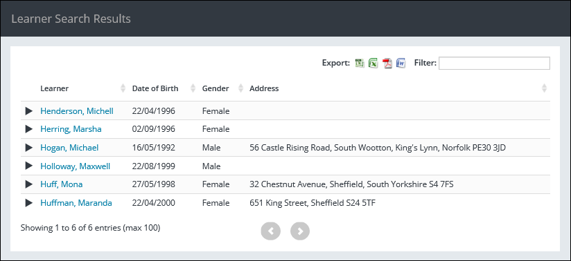Click the Learner column header
The height and width of the screenshot is (261, 571).
(55, 88)
